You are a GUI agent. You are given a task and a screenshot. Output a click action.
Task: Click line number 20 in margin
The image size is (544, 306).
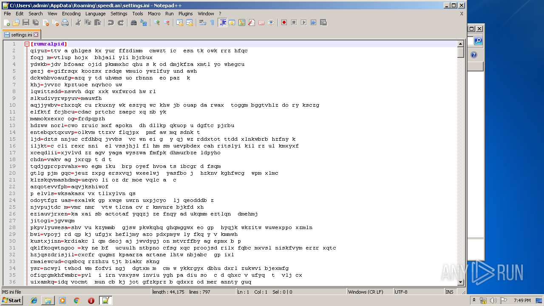pyautogui.click(x=12, y=173)
